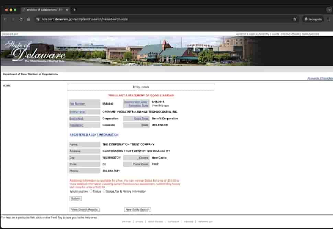Click the site information icon beside URL

(x=38, y=19)
